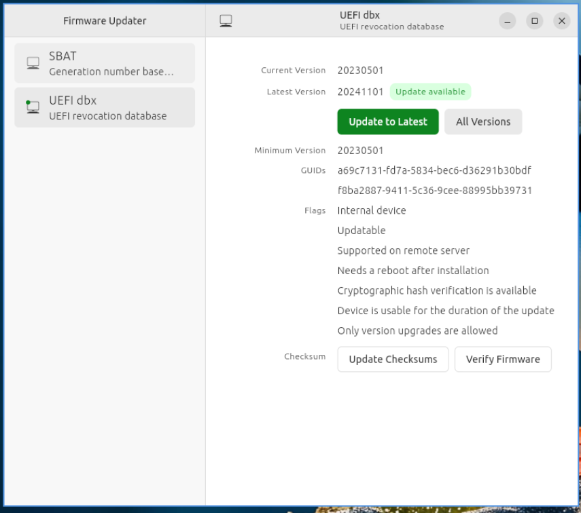Click the SBAT device icon in sidebar
Screen dimensions: 581x513
pyautogui.click(x=33, y=63)
